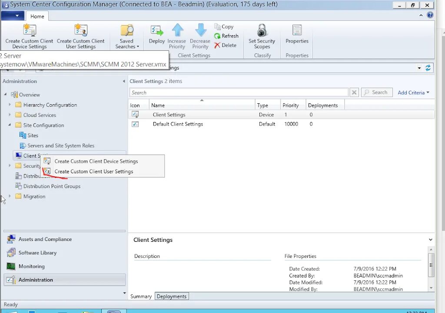Viewport: 445px width, 313px height.
Task: Click the 10000 priority cell
Action: point(291,124)
